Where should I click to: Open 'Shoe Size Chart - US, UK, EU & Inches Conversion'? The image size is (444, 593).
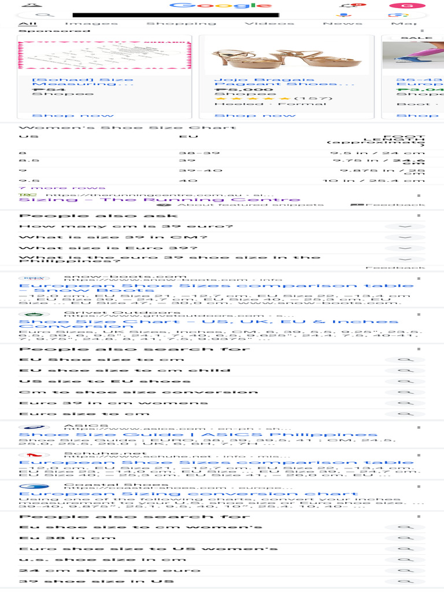coord(208,324)
